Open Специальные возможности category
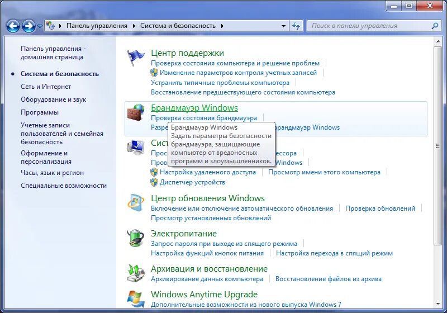 point(64,186)
